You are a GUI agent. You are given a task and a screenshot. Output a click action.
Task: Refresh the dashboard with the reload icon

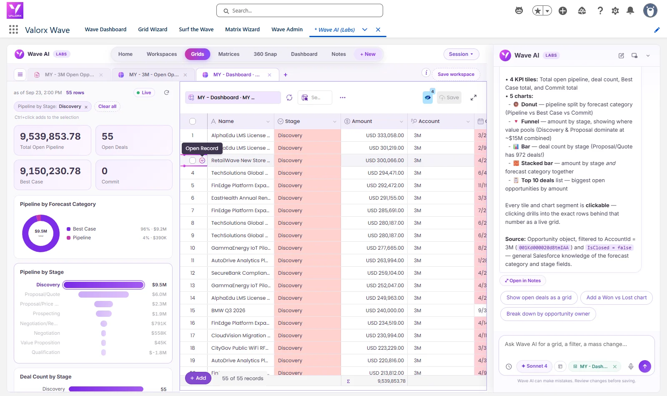click(167, 93)
